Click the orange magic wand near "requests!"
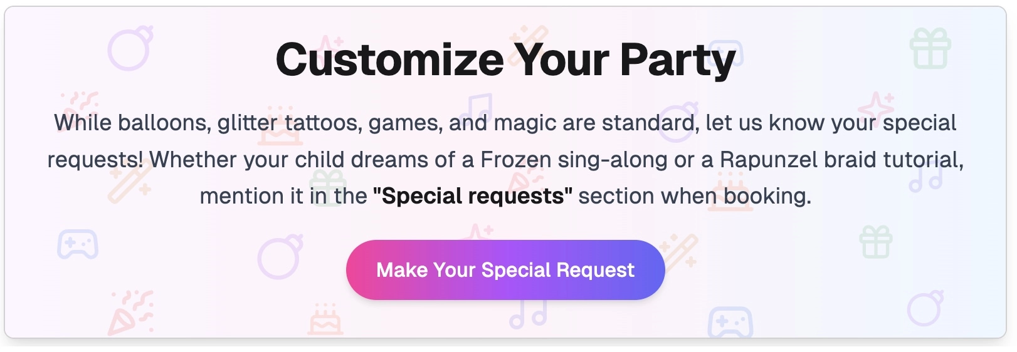 [x=130, y=182]
